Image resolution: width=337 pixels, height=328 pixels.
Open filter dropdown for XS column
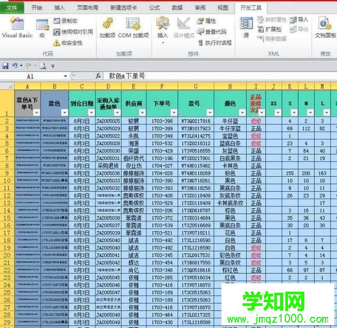(x=278, y=113)
